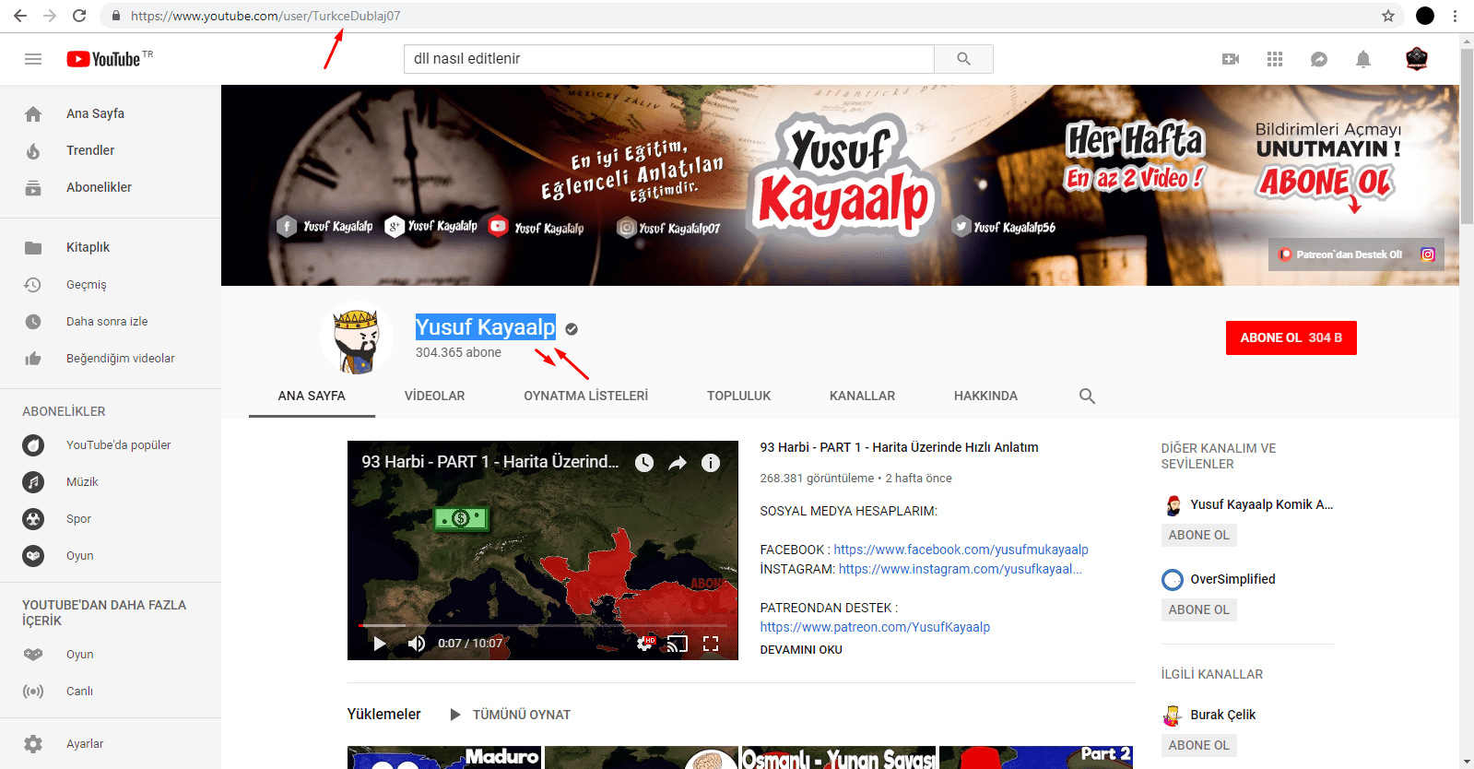Click the cast to TV icon in player

678,643
